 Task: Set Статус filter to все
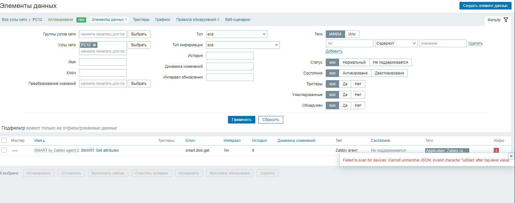(x=332, y=62)
